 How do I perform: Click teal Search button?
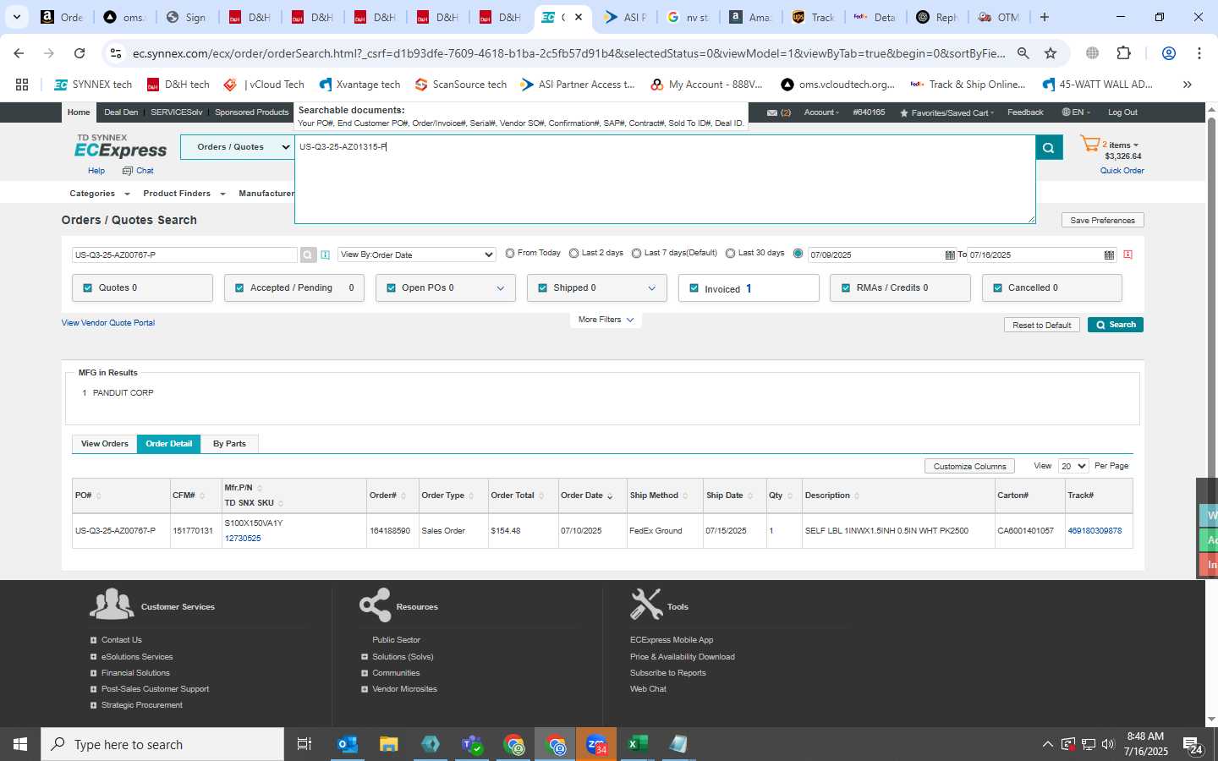pos(1116,325)
